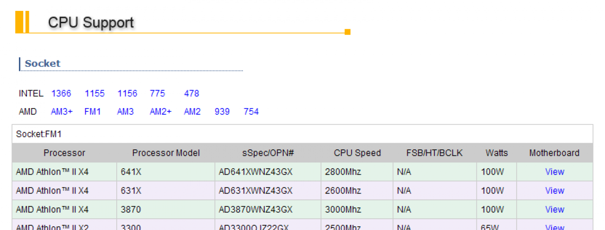Click the CPU Support page title

[91, 23]
